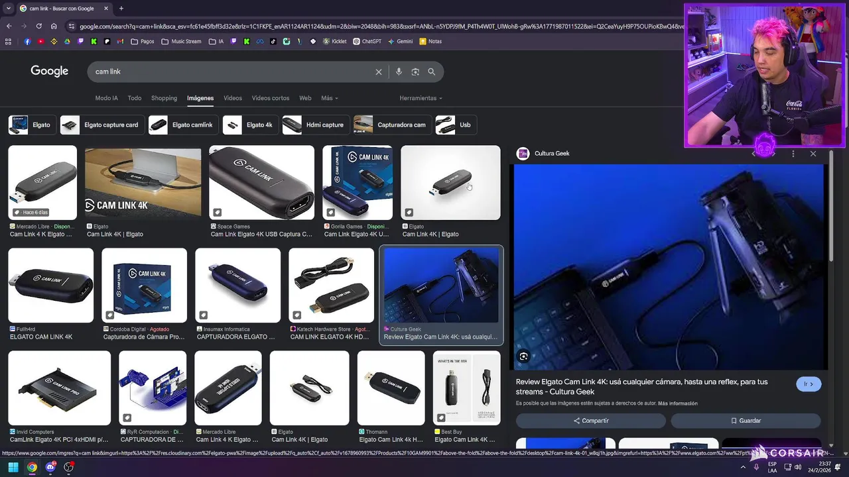Screen dimensions: 849x477
Task: Open the Herramientas tools dropdown
Action: 421,98
